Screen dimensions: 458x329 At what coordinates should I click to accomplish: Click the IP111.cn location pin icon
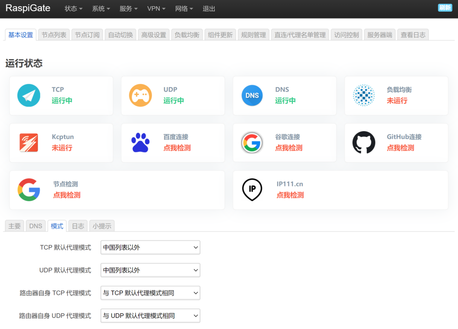coord(252,190)
